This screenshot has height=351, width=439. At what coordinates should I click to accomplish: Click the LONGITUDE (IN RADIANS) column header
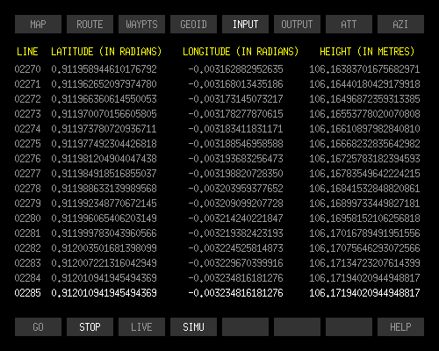click(x=241, y=52)
